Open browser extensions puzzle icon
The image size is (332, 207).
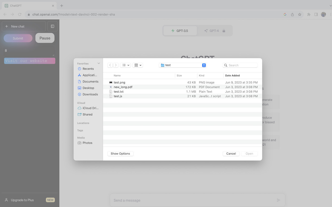point(309,14)
